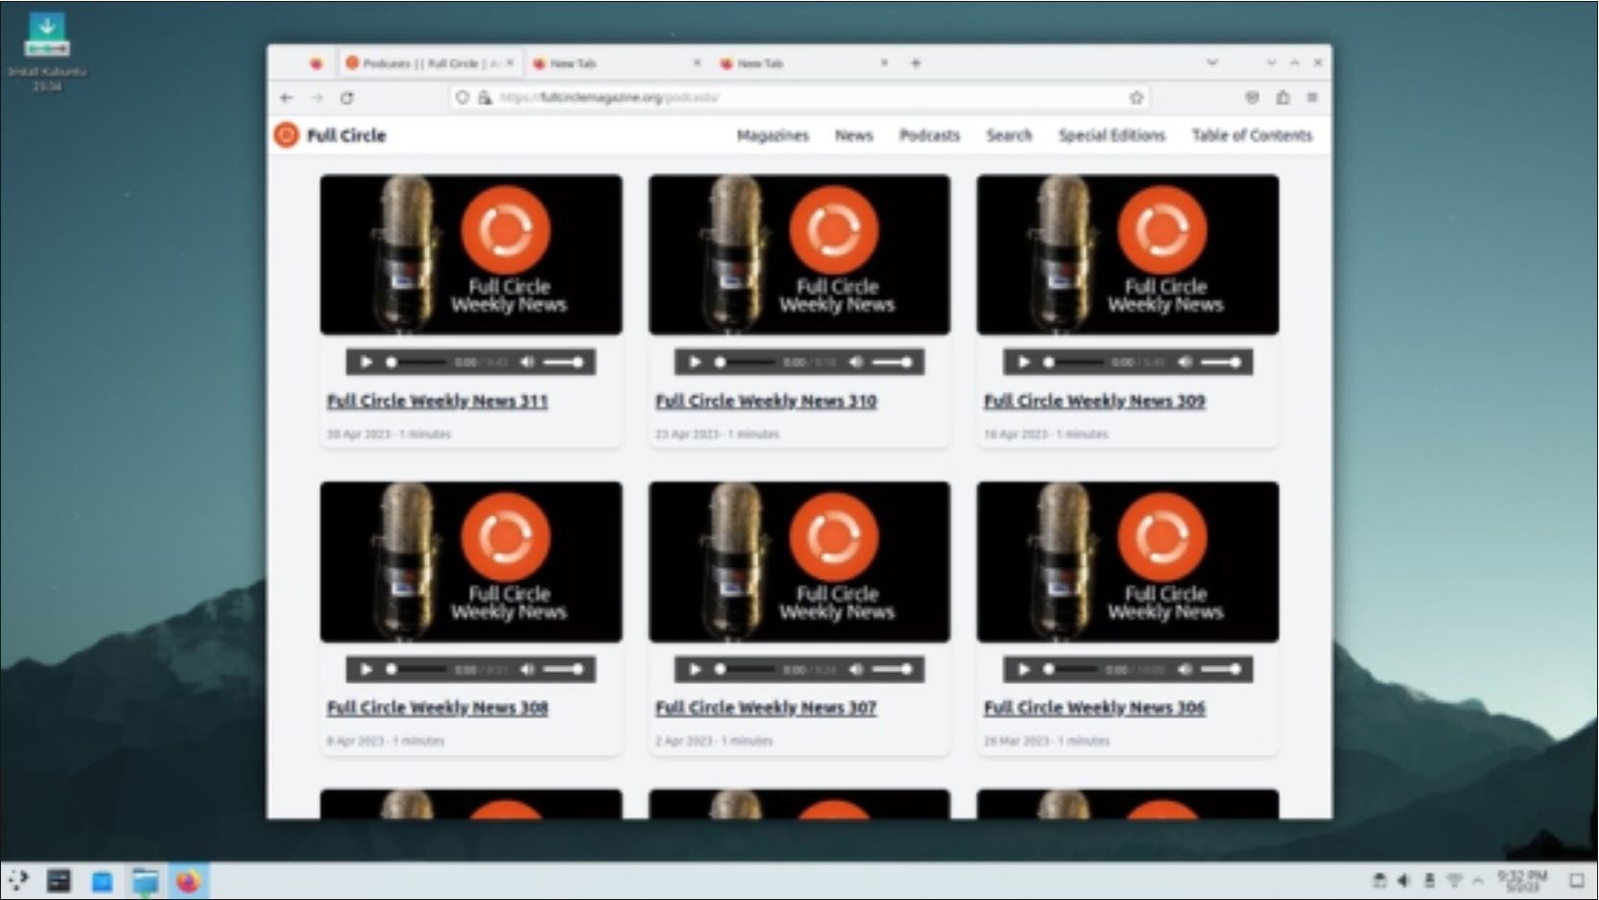Screen dimensions: 1599x900
Task: Reload the page with the refresh icon
Action: (x=347, y=98)
